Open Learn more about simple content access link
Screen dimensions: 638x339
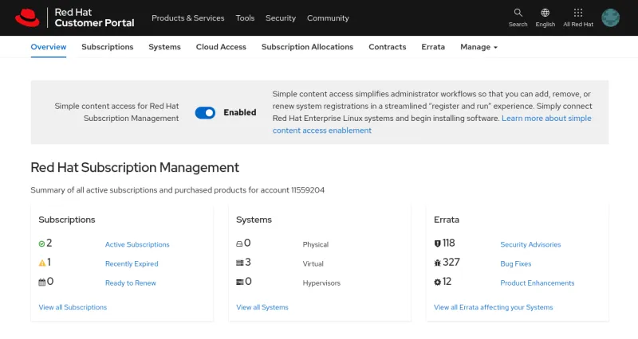[546, 118]
